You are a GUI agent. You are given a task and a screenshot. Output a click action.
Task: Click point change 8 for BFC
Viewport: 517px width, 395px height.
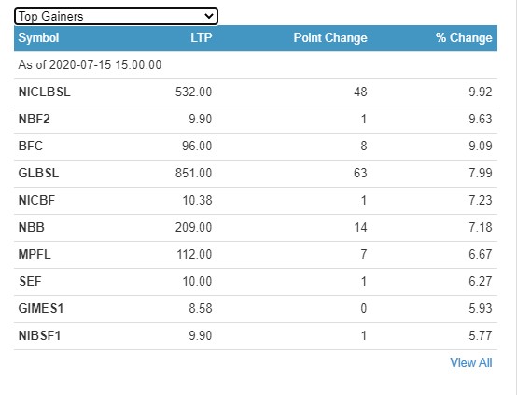click(364, 146)
